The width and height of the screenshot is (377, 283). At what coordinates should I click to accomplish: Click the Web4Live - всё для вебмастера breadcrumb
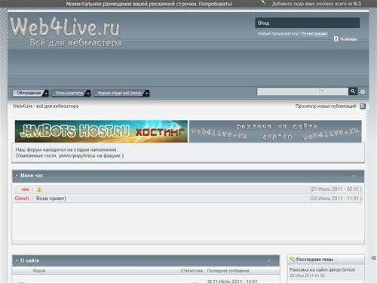[45, 106]
